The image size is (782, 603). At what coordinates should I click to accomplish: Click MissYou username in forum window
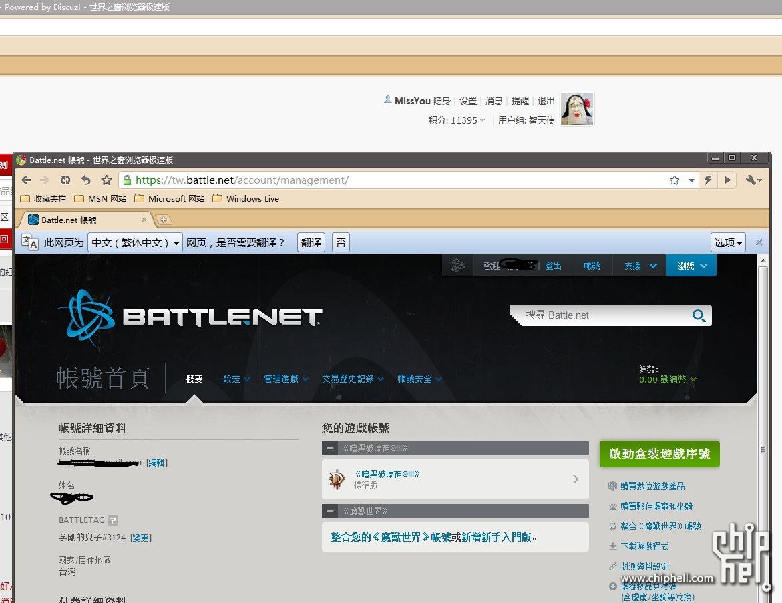tap(413, 101)
